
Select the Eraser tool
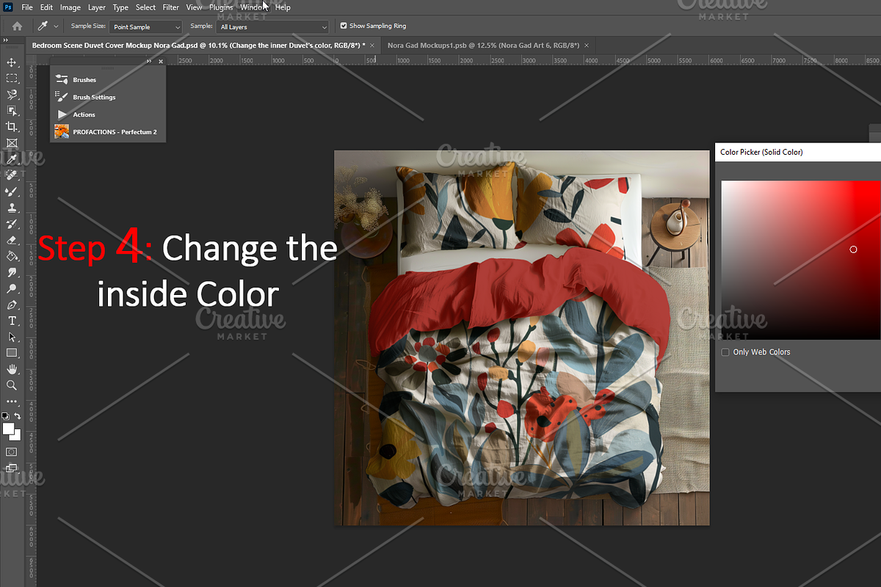tap(12, 240)
